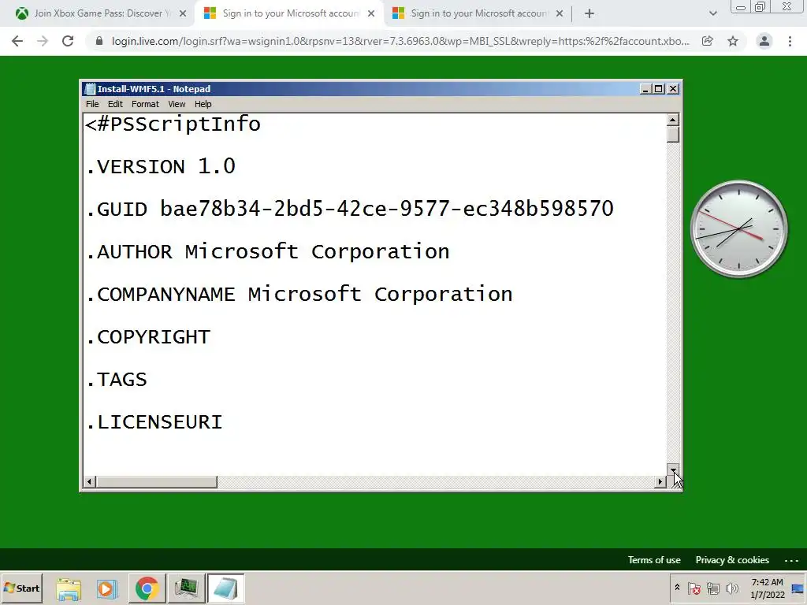Image resolution: width=807 pixels, height=605 pixels.
Task: Minimize the Chrome window
Action: pyautogui.click(x=741, y=7)
